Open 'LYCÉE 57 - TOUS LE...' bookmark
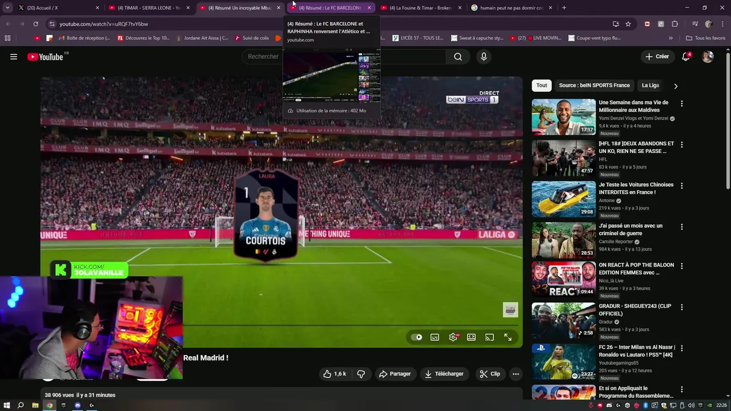 (418, 38)
